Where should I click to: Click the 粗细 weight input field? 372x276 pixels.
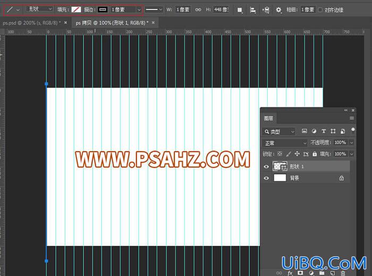click(308, 10)
